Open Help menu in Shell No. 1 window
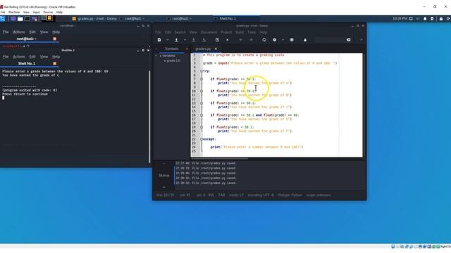 pyautogui.click(x=56, y=57)
